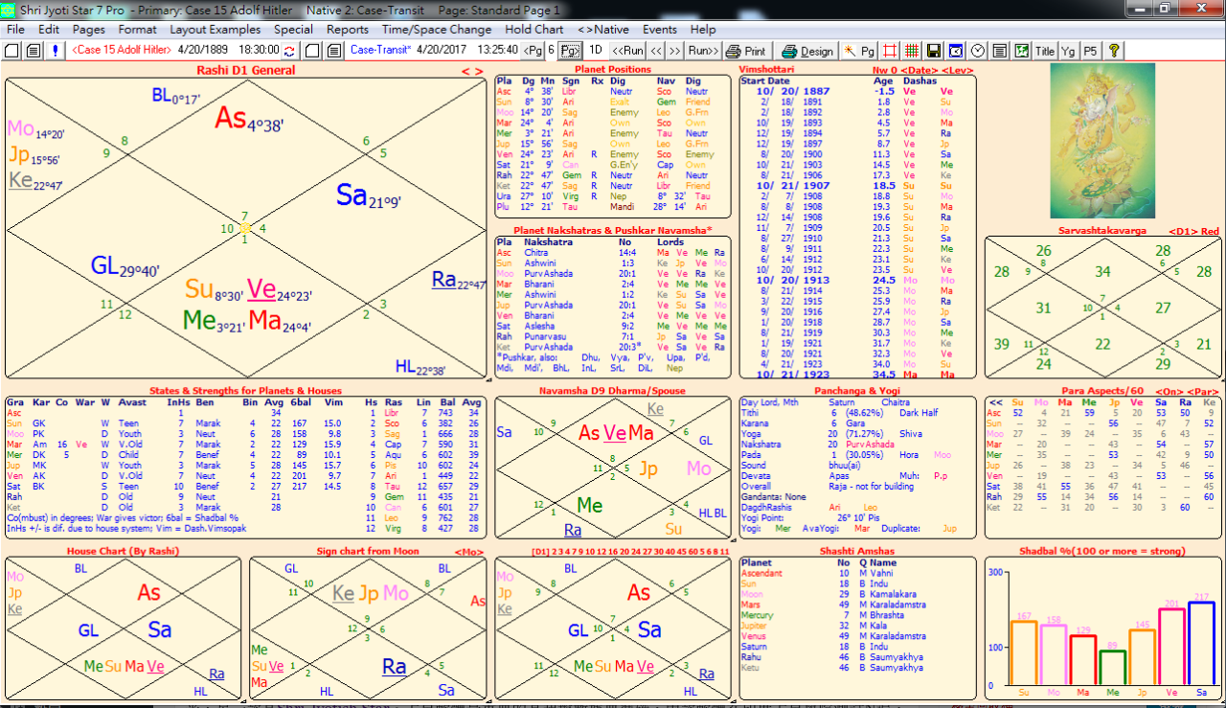Click document lines icon right of clock
Image resolution: width=1226 pixels, height=708 pixels.
tap(999, 50)
